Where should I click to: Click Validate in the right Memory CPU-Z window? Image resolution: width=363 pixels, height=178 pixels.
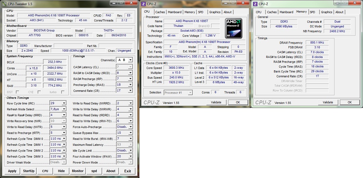coord(328,102)
